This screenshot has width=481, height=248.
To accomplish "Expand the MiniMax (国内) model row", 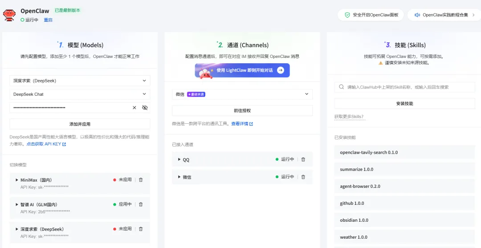I will pyautogui.click(x=17, y=180).
